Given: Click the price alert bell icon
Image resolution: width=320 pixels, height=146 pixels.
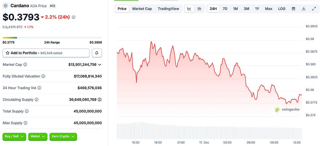Looking at the screenshot, I should click(x=97, y=53).
